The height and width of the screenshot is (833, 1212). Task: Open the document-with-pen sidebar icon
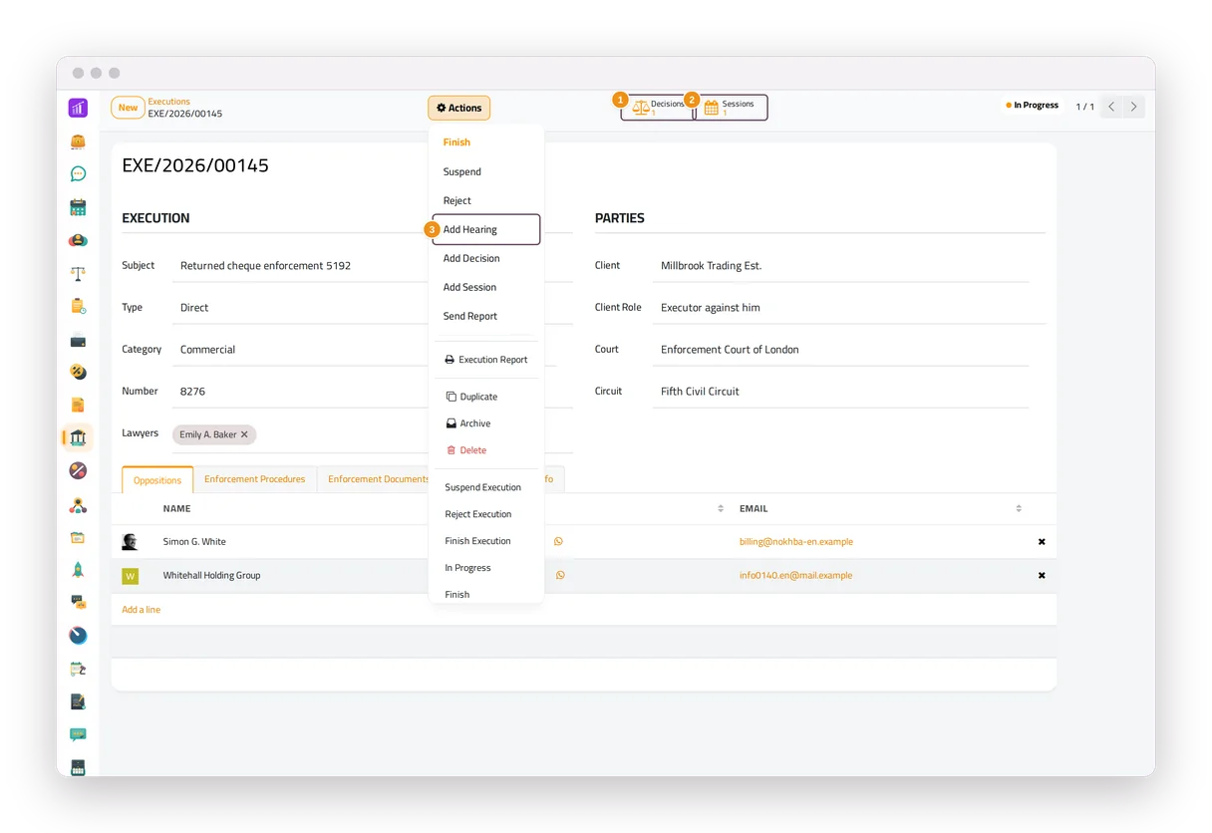pyautogui.click(x=78, y=701)
